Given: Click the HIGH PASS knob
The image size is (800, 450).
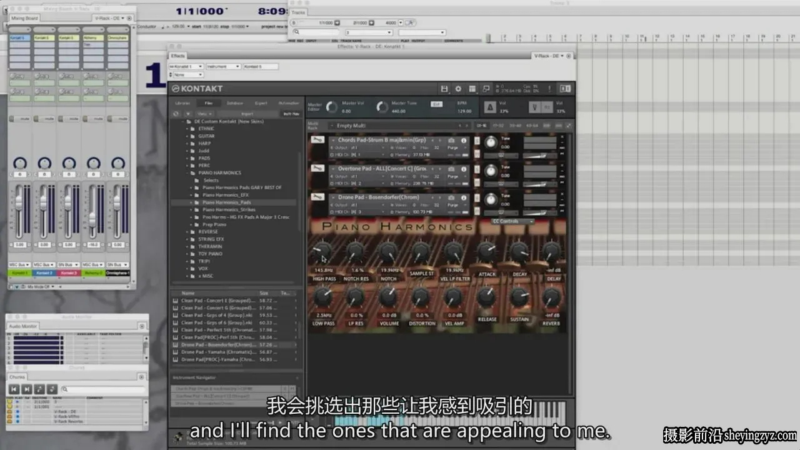Looking at the screenshot, I should click(323, 252).
